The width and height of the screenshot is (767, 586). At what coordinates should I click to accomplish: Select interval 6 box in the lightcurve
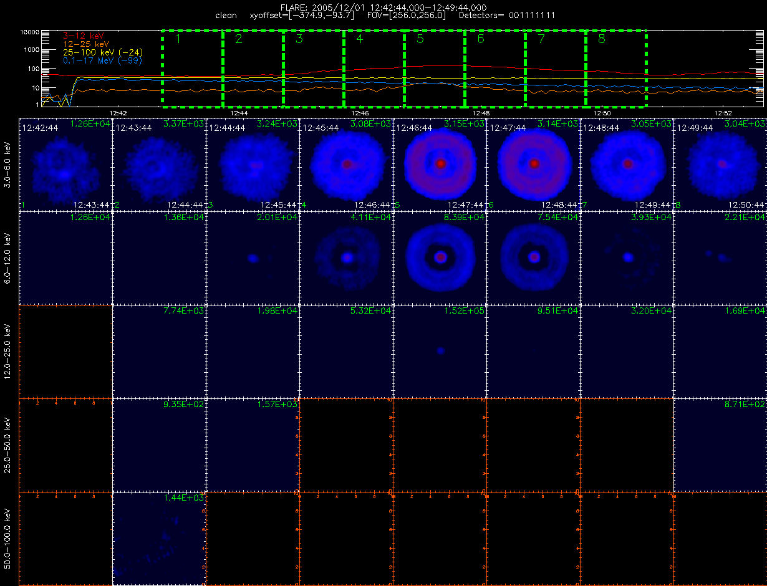495,69
